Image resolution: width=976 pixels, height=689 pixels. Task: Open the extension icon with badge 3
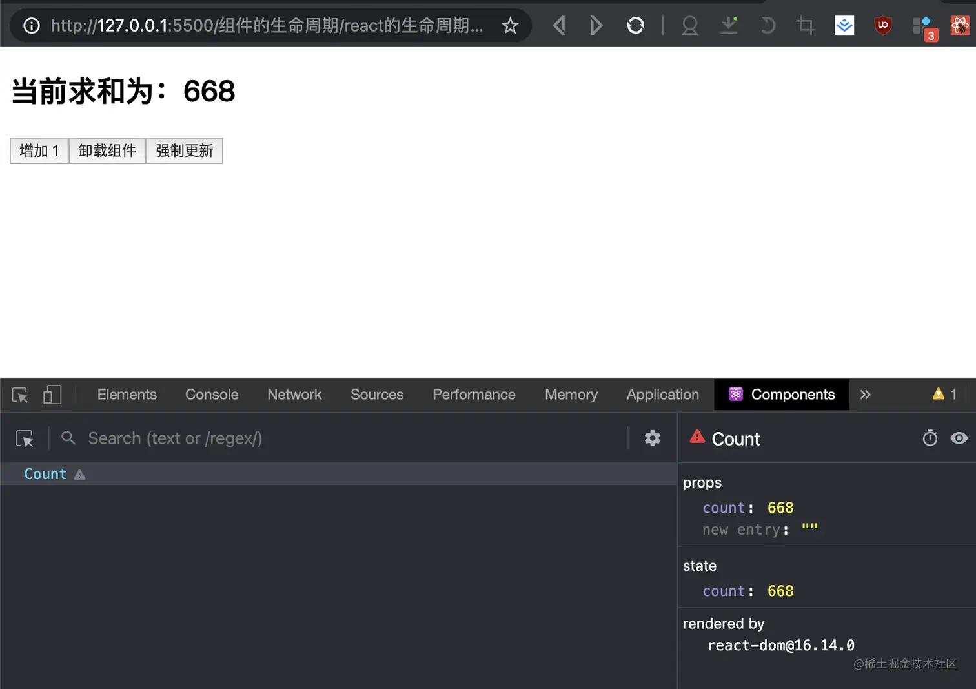[924, 28]
